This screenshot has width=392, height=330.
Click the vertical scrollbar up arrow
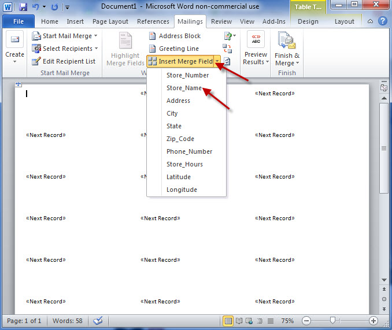pos(384,98)
